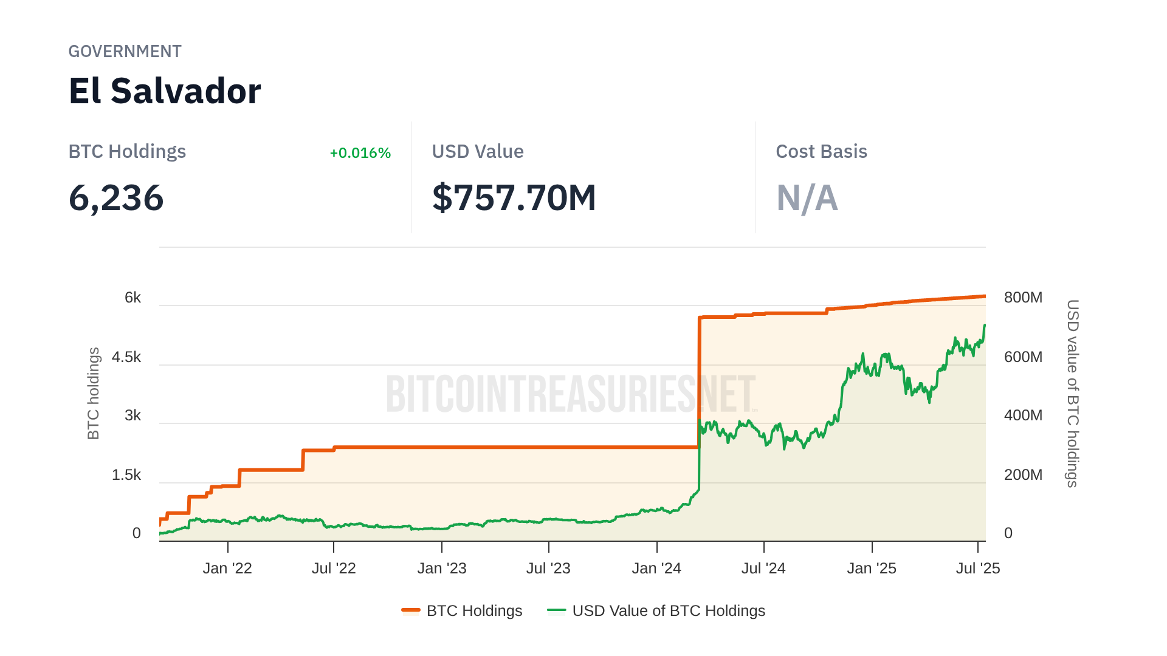Click the Jul '22 axis tick label
Screen dimensions: 1167x656
pyautogui.click(x=334, y=568)
